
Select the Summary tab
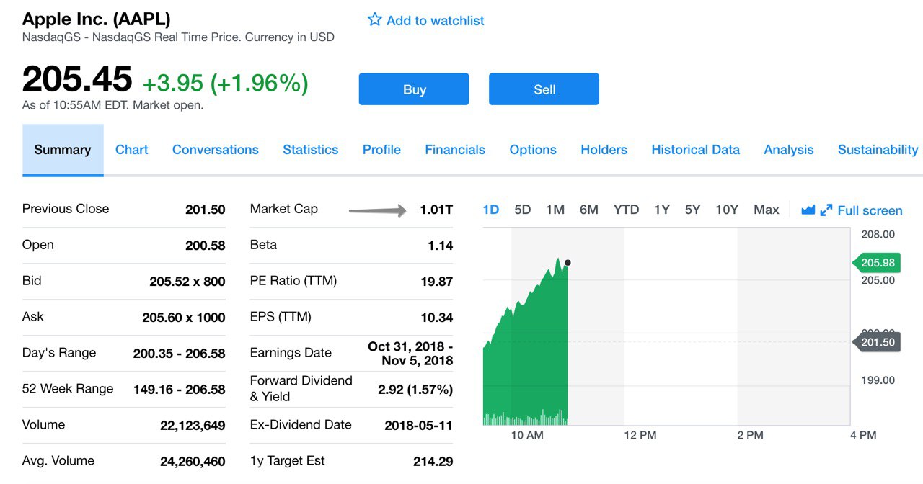point(63,150)
